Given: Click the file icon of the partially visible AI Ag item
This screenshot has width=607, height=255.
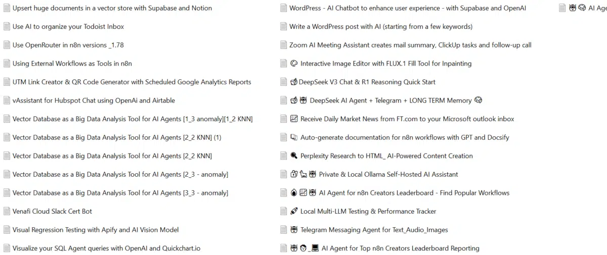Looking at the screenshot, I should point(562,8).
